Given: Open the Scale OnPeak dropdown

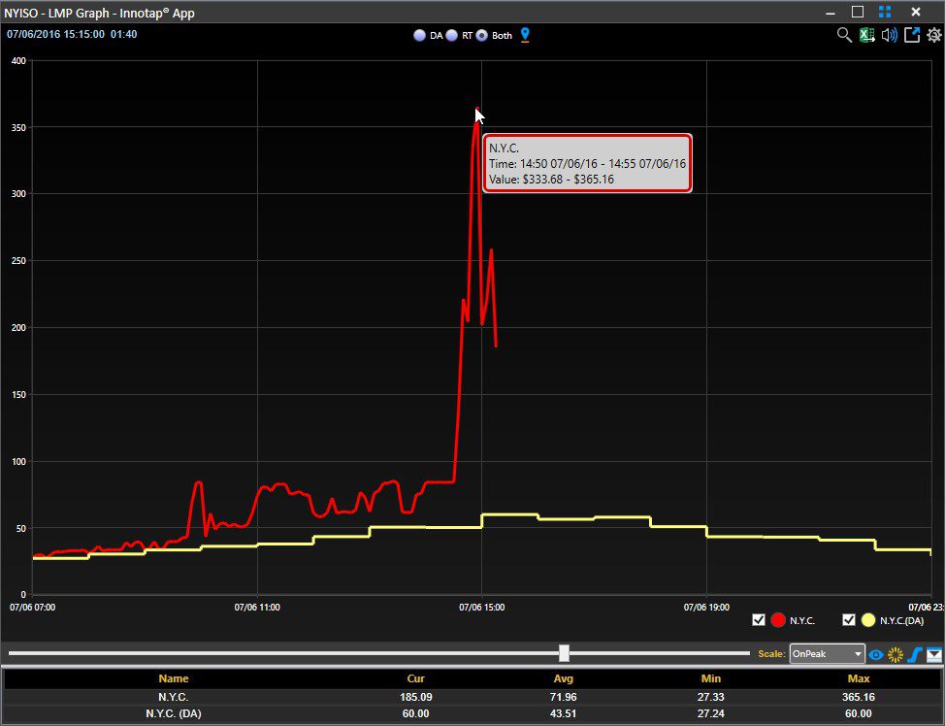Looking at the screenshot, I should pos(827,653).
